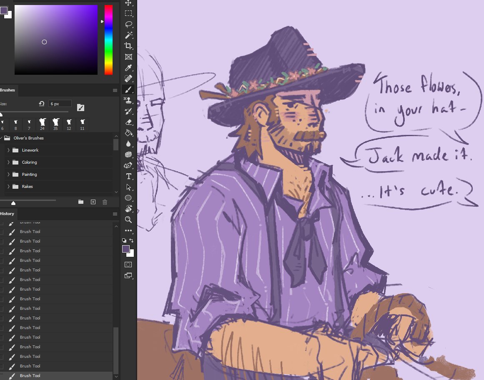Activate the Type tool

129,176
